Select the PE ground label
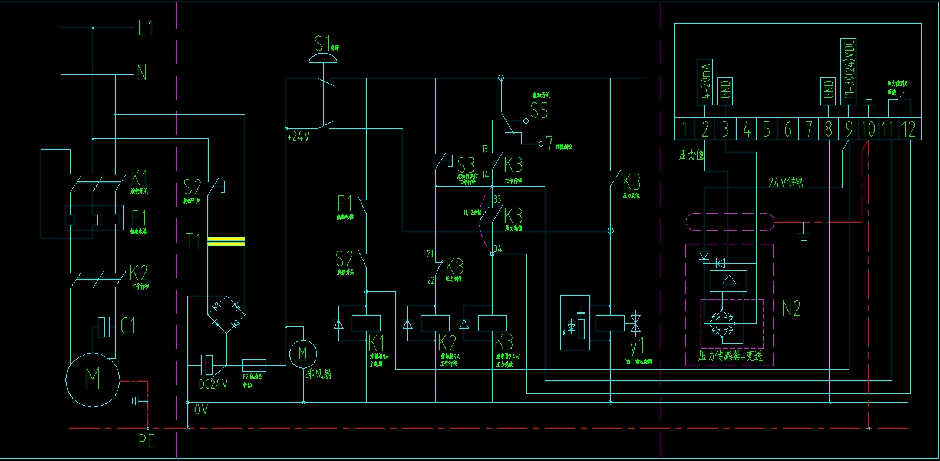The image size is (940, 461). pyautogui.click(x=147, y=441)
